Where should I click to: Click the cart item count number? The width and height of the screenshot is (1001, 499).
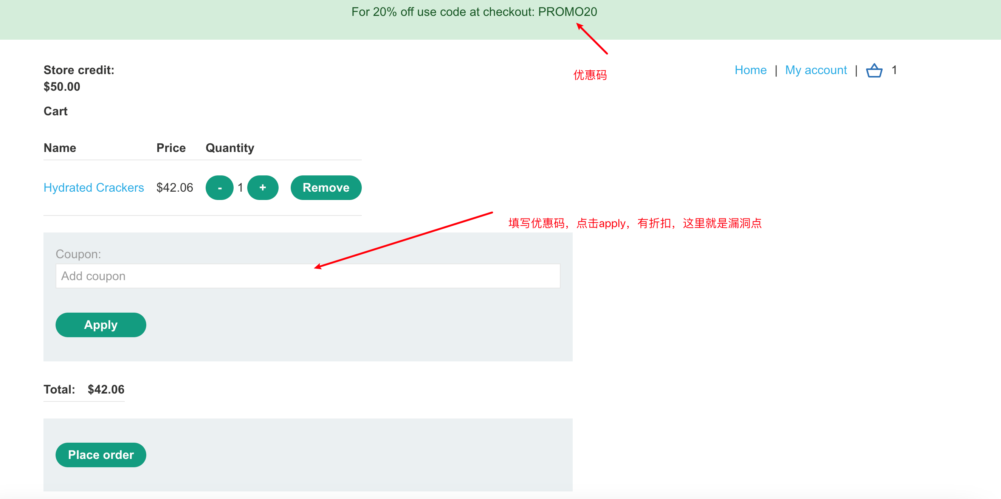pos(894,70)
